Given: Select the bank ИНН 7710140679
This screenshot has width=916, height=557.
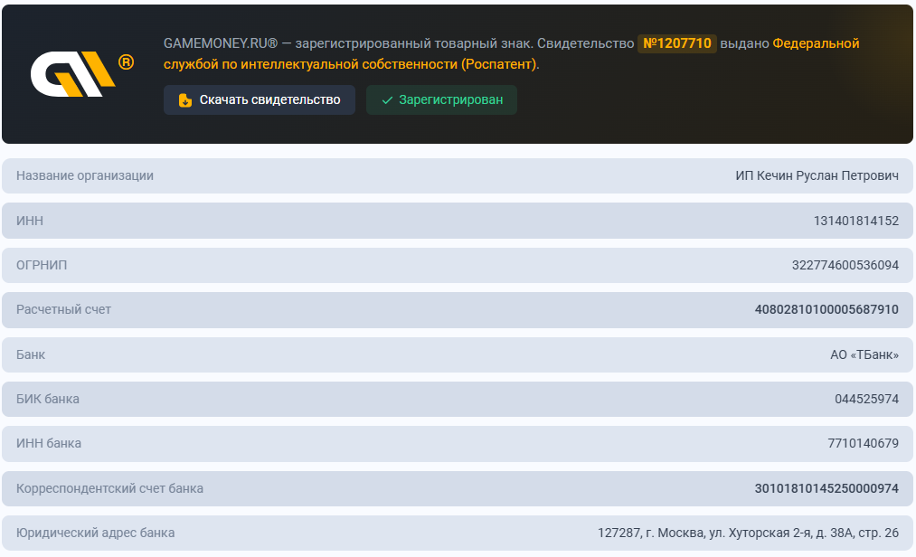Looking at the screenshot, I should [x=863, y=444].
